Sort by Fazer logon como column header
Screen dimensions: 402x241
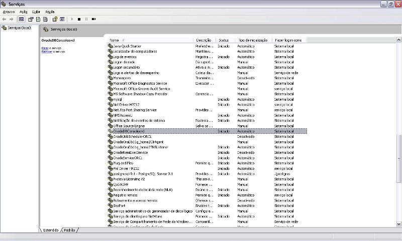pos(289,40)
